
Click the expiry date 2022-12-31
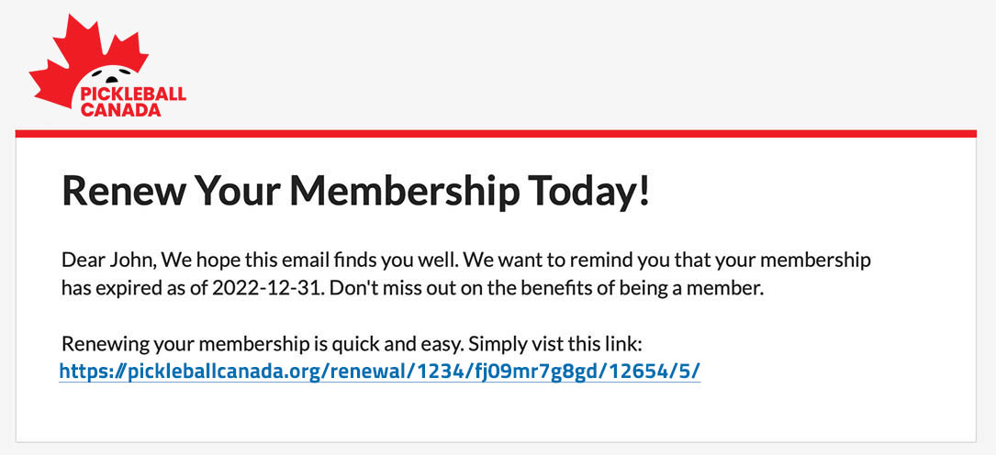click(265, 288)
